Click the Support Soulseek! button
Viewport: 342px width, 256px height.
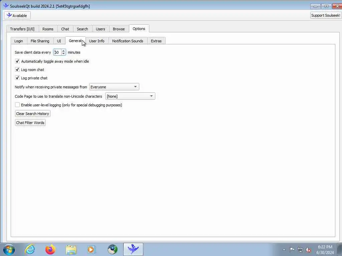point(326,15)
